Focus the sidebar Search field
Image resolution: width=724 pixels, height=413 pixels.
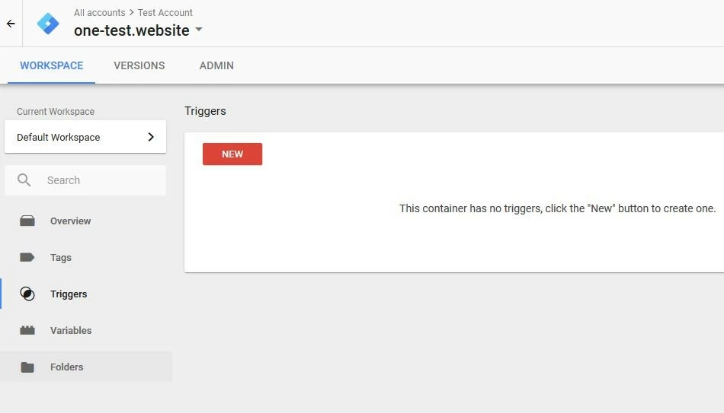(99, 180)
